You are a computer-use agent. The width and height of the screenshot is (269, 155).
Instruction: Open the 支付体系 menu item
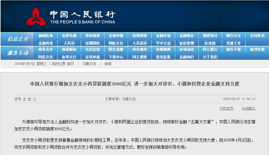pos(257,36)
